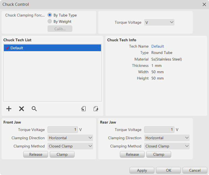Import chuck tech file icon
Viewport: 209px width, 175px height.
click(83, 109)
